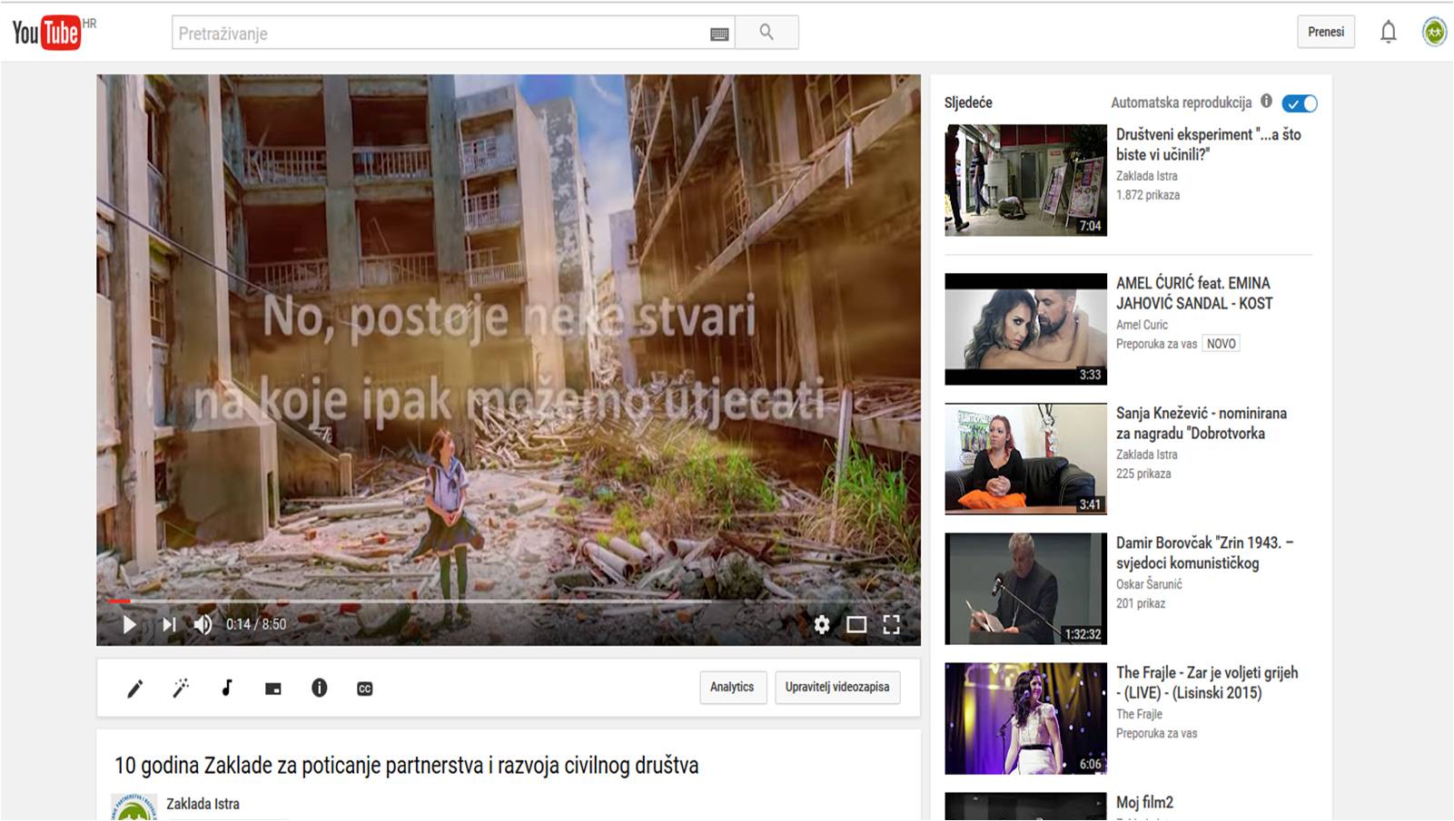Open the on-screen keyboard icon in search

point(719,33)
